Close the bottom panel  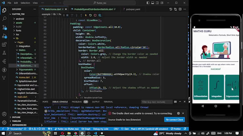pyautogui.click(x=185, y=102)
